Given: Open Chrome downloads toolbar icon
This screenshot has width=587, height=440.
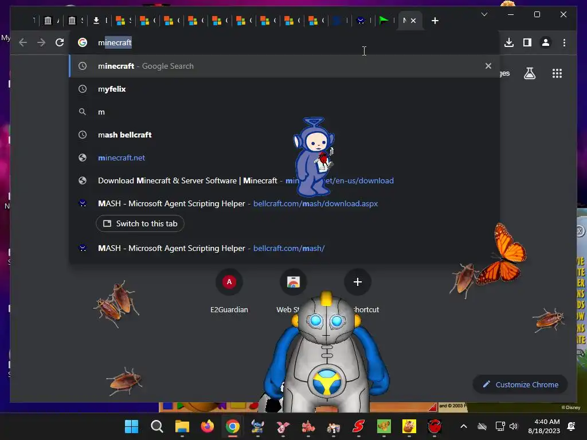Looking at the screenshot, I should (509, 42).
